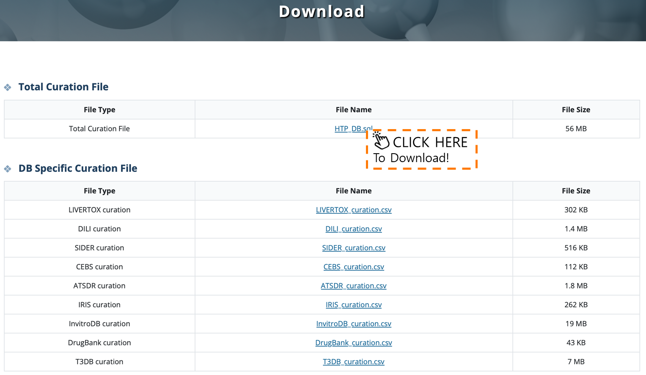Open ATSDR_curation.csv link
646x375 pixels.
(354, 286)
